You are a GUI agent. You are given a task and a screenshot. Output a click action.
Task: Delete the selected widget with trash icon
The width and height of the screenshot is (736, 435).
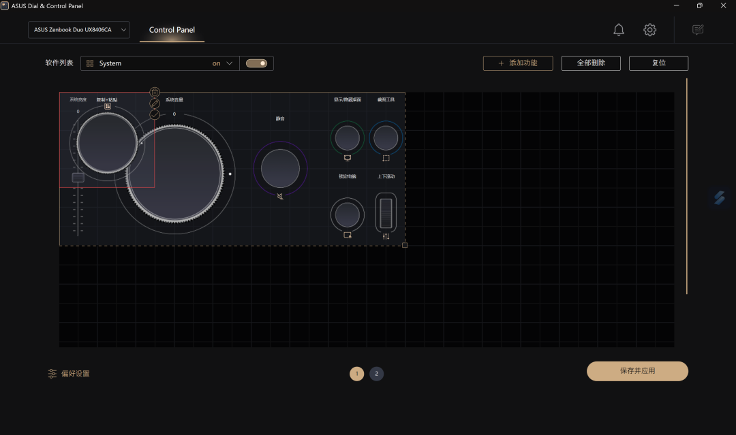pyautogui.click(x=155, y=93)
